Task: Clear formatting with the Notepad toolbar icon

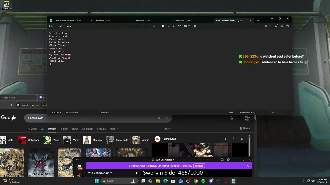Action: point(195,26)
